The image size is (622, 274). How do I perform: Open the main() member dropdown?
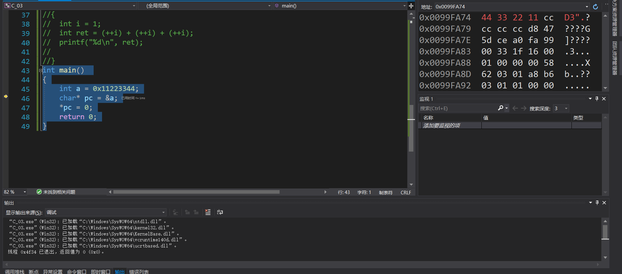(x=404, y=6)
